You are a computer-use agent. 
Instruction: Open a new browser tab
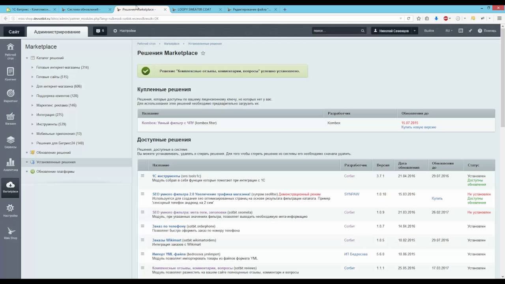pos(285,9)
